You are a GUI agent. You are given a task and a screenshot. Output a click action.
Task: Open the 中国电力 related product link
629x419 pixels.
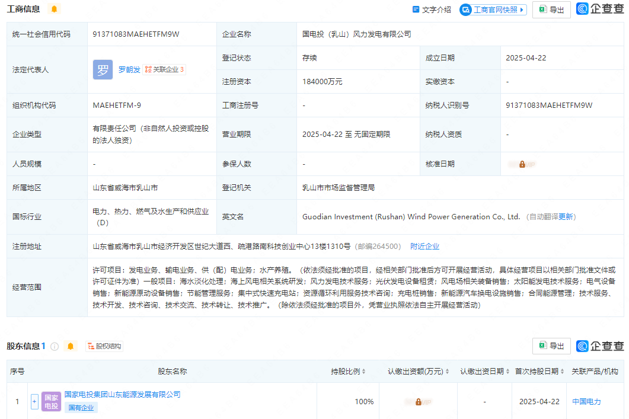tap(586, 402)
